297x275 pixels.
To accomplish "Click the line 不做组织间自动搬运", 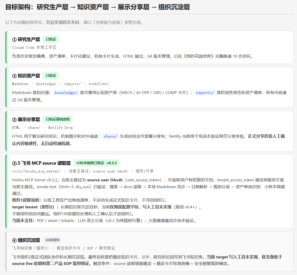I will click(x=74, y=214).
